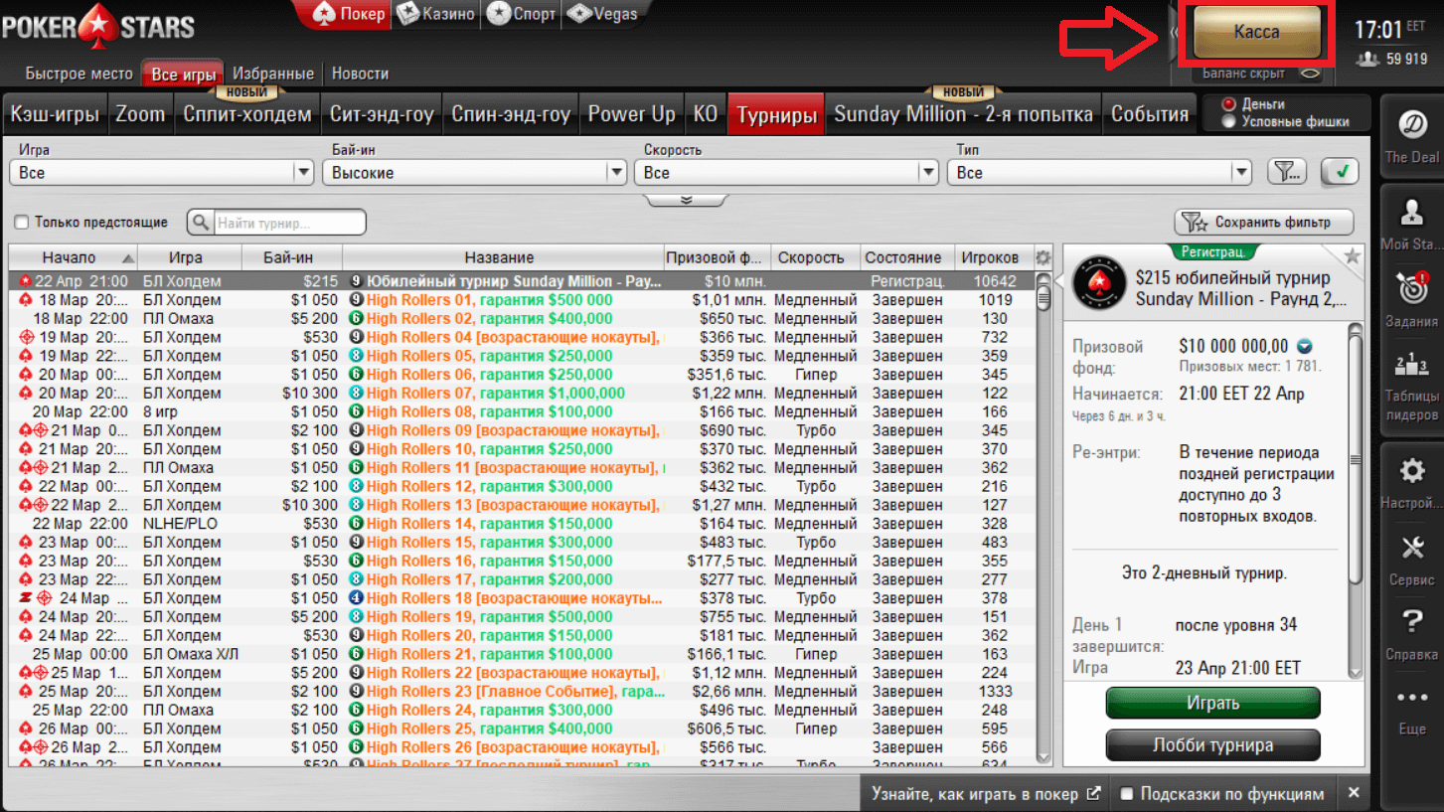Switch to Казино product tab

[435, 14]
